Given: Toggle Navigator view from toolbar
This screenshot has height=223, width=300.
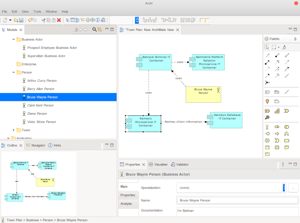Looking at the screenshot, I should point(83,20).
